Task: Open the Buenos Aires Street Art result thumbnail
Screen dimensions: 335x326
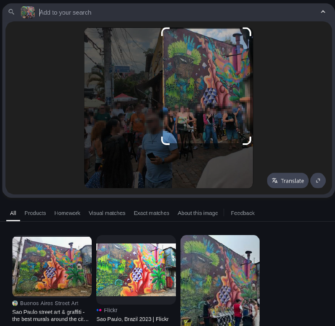Action: point(52,266)
